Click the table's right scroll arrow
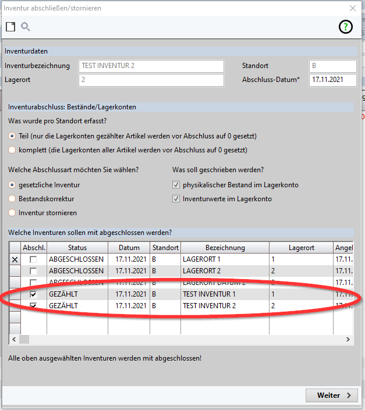Viewport: 365px width, 410px height. pyautogui.click(x=348, y=340)
